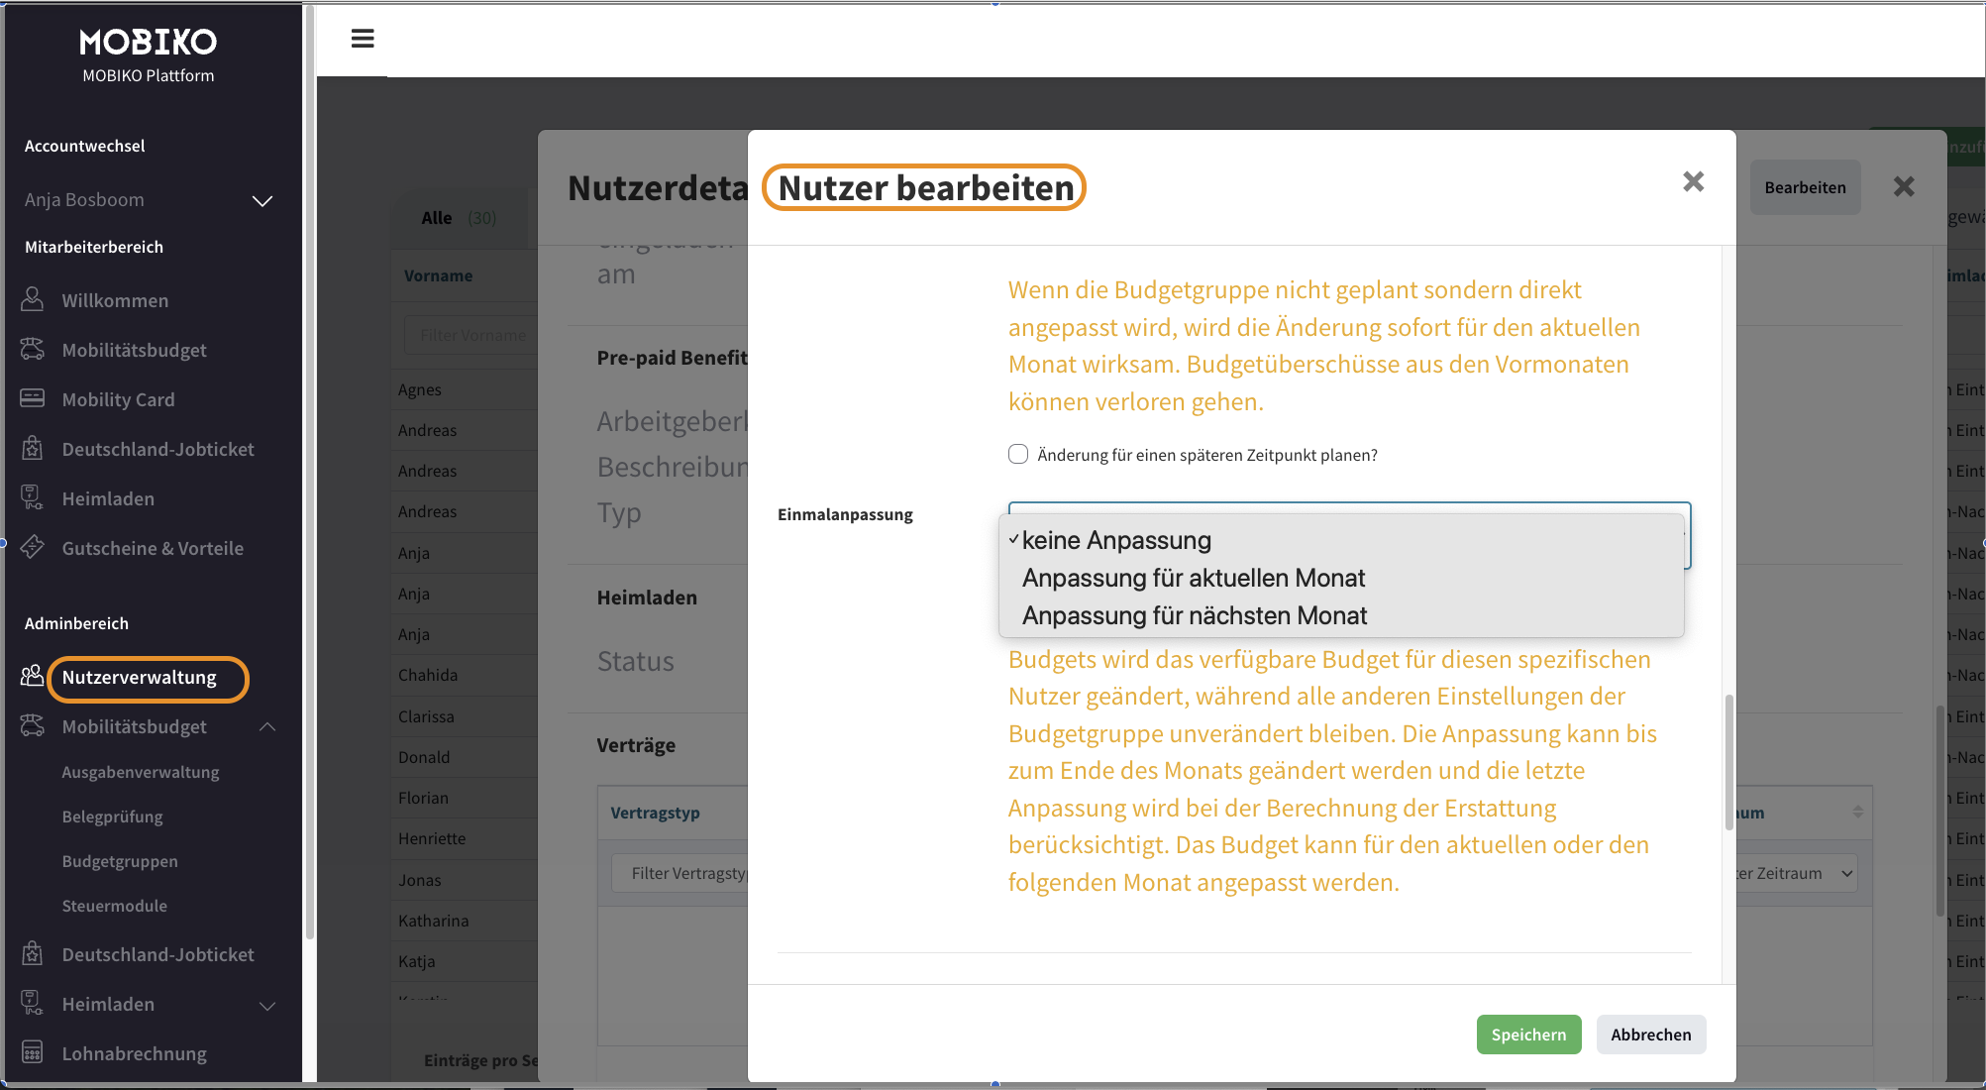Select 'Anpassung für aktuellen Monat' option

(x=1193, y=578)
